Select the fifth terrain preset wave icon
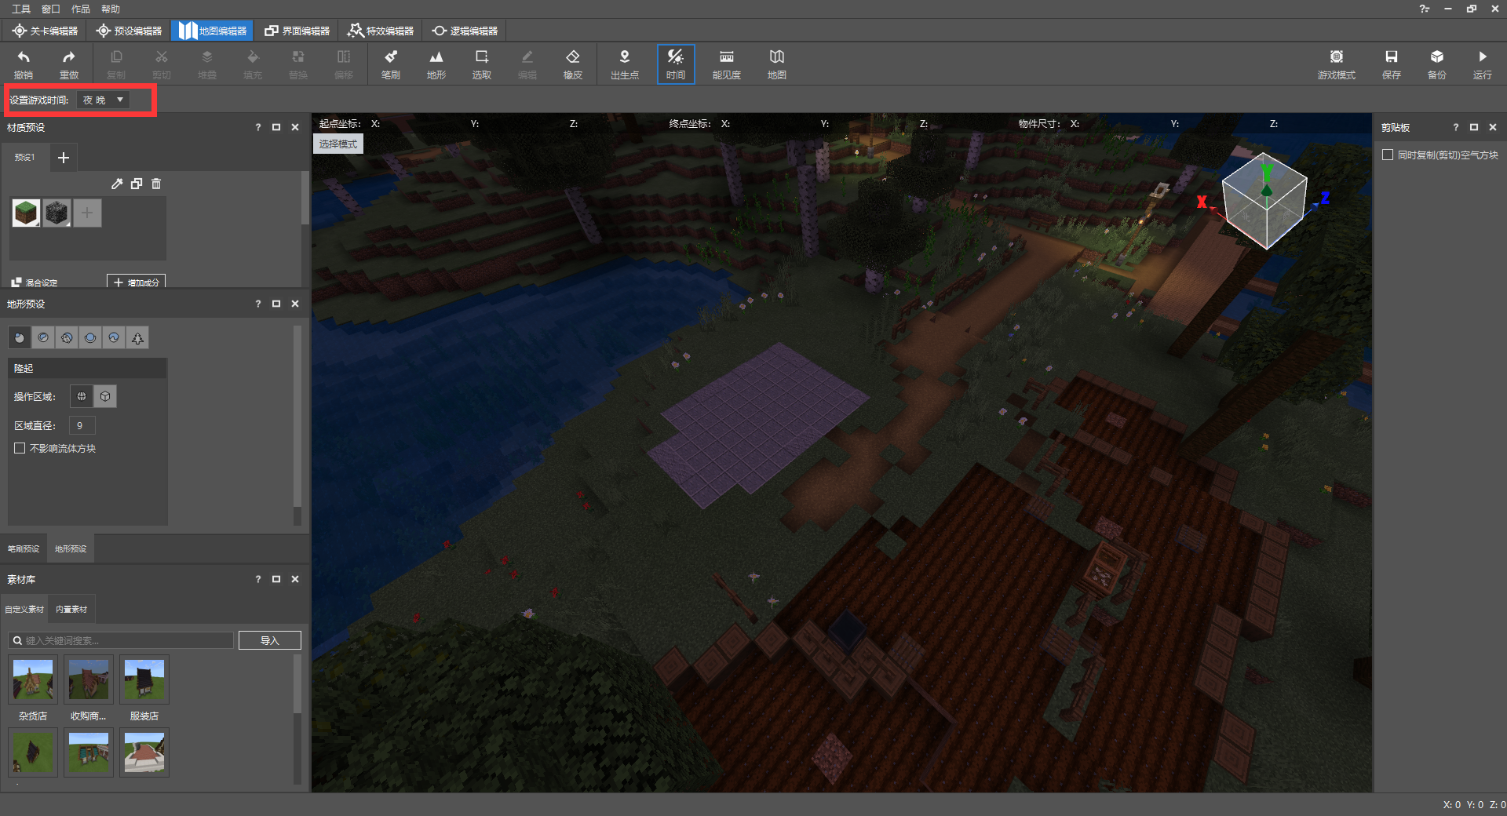 [x=114, y=337]
